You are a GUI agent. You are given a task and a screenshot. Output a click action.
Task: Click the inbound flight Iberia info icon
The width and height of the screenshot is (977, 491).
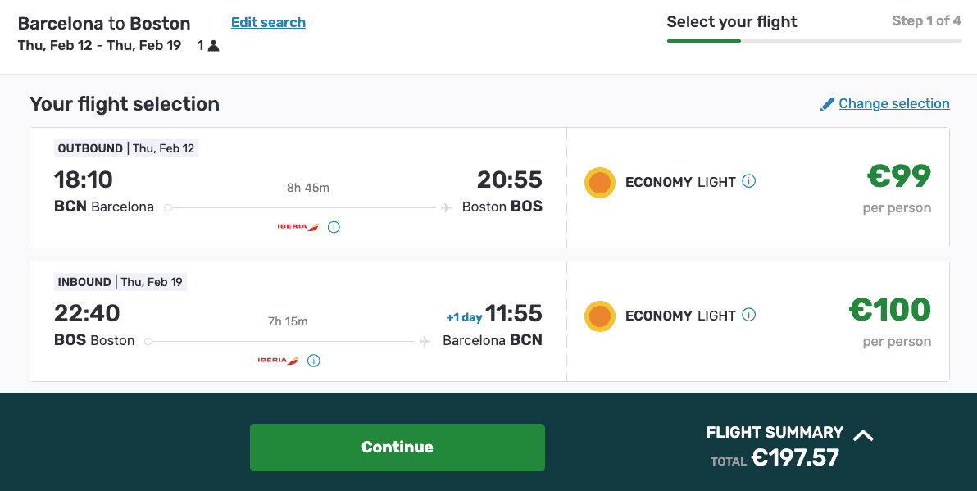(x=314, y=361)
